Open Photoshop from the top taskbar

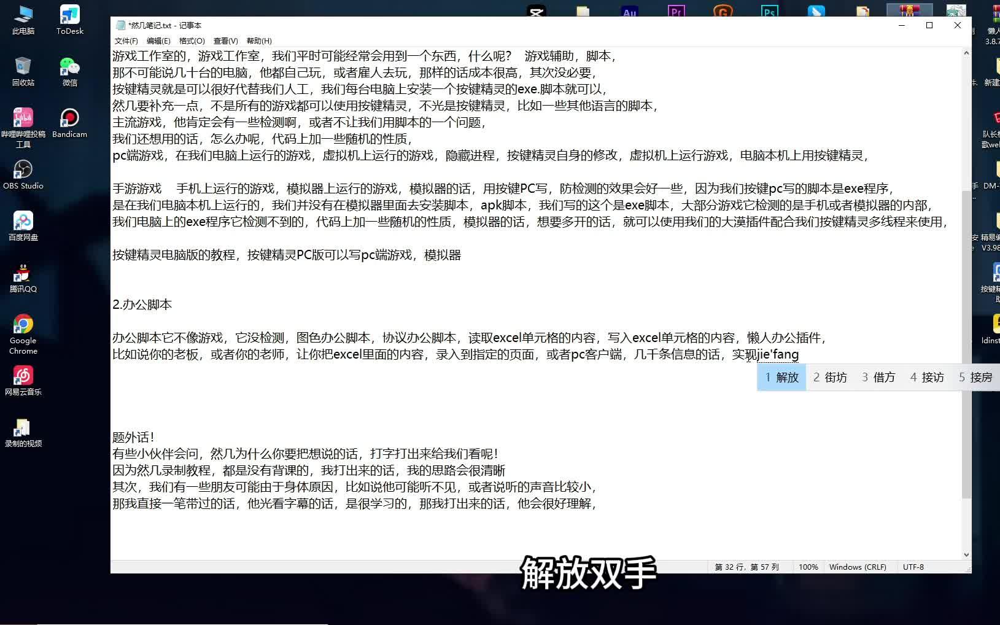pos(769,10)
